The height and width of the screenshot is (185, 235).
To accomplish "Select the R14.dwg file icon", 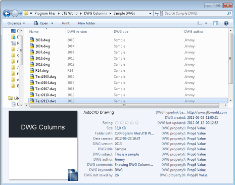I will pyautogui.click(x=32, y=70).
